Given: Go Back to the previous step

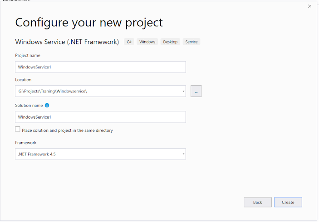Looking at the screenshot, I should tap(258, 202).
